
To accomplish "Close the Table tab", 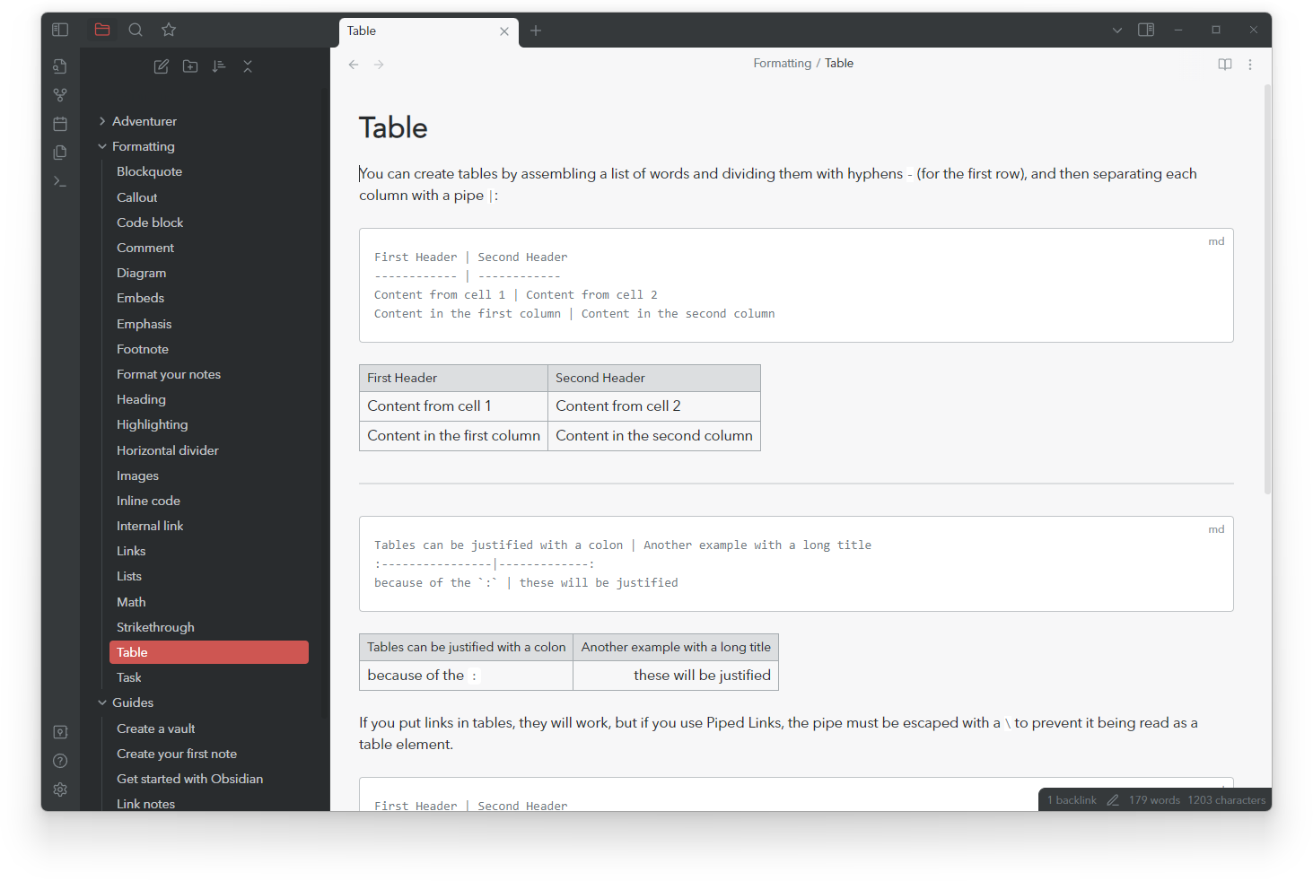I will click(x=504, y=31).
